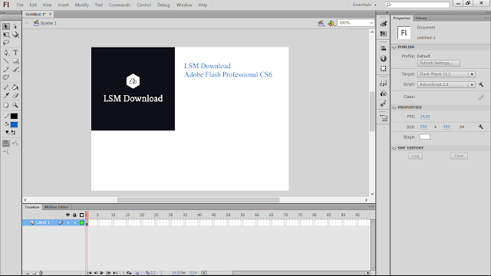Image resolution: width=491 pixels, height=276 pixels.
Task: Open the Control menu
Action: point(143,5)
